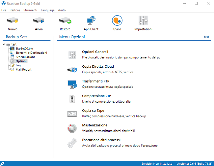Image resolution: width=214 pixels, height=166 pixels.
Task: Click 'Servizio: Non installato' in the status bar
Action: click(x=157, y=164)
